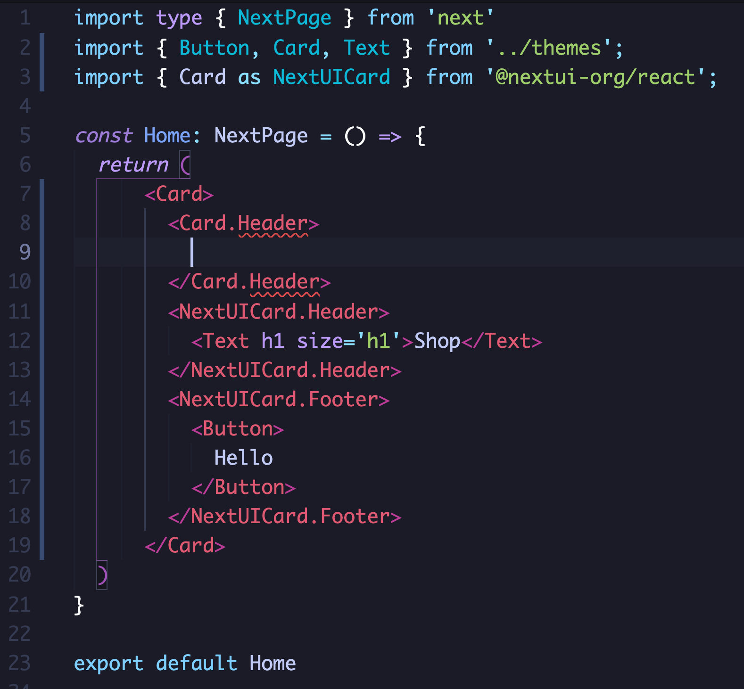Viewport: 744px width, 689px height.
Task: Click the underlined 'Header' in opening Card.Header tag
Action: [273, 223]
